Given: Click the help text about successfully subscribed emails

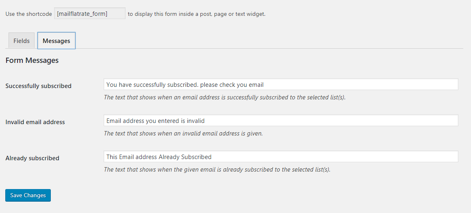Looking at the screenshot, I should click(x=225, y=97).
